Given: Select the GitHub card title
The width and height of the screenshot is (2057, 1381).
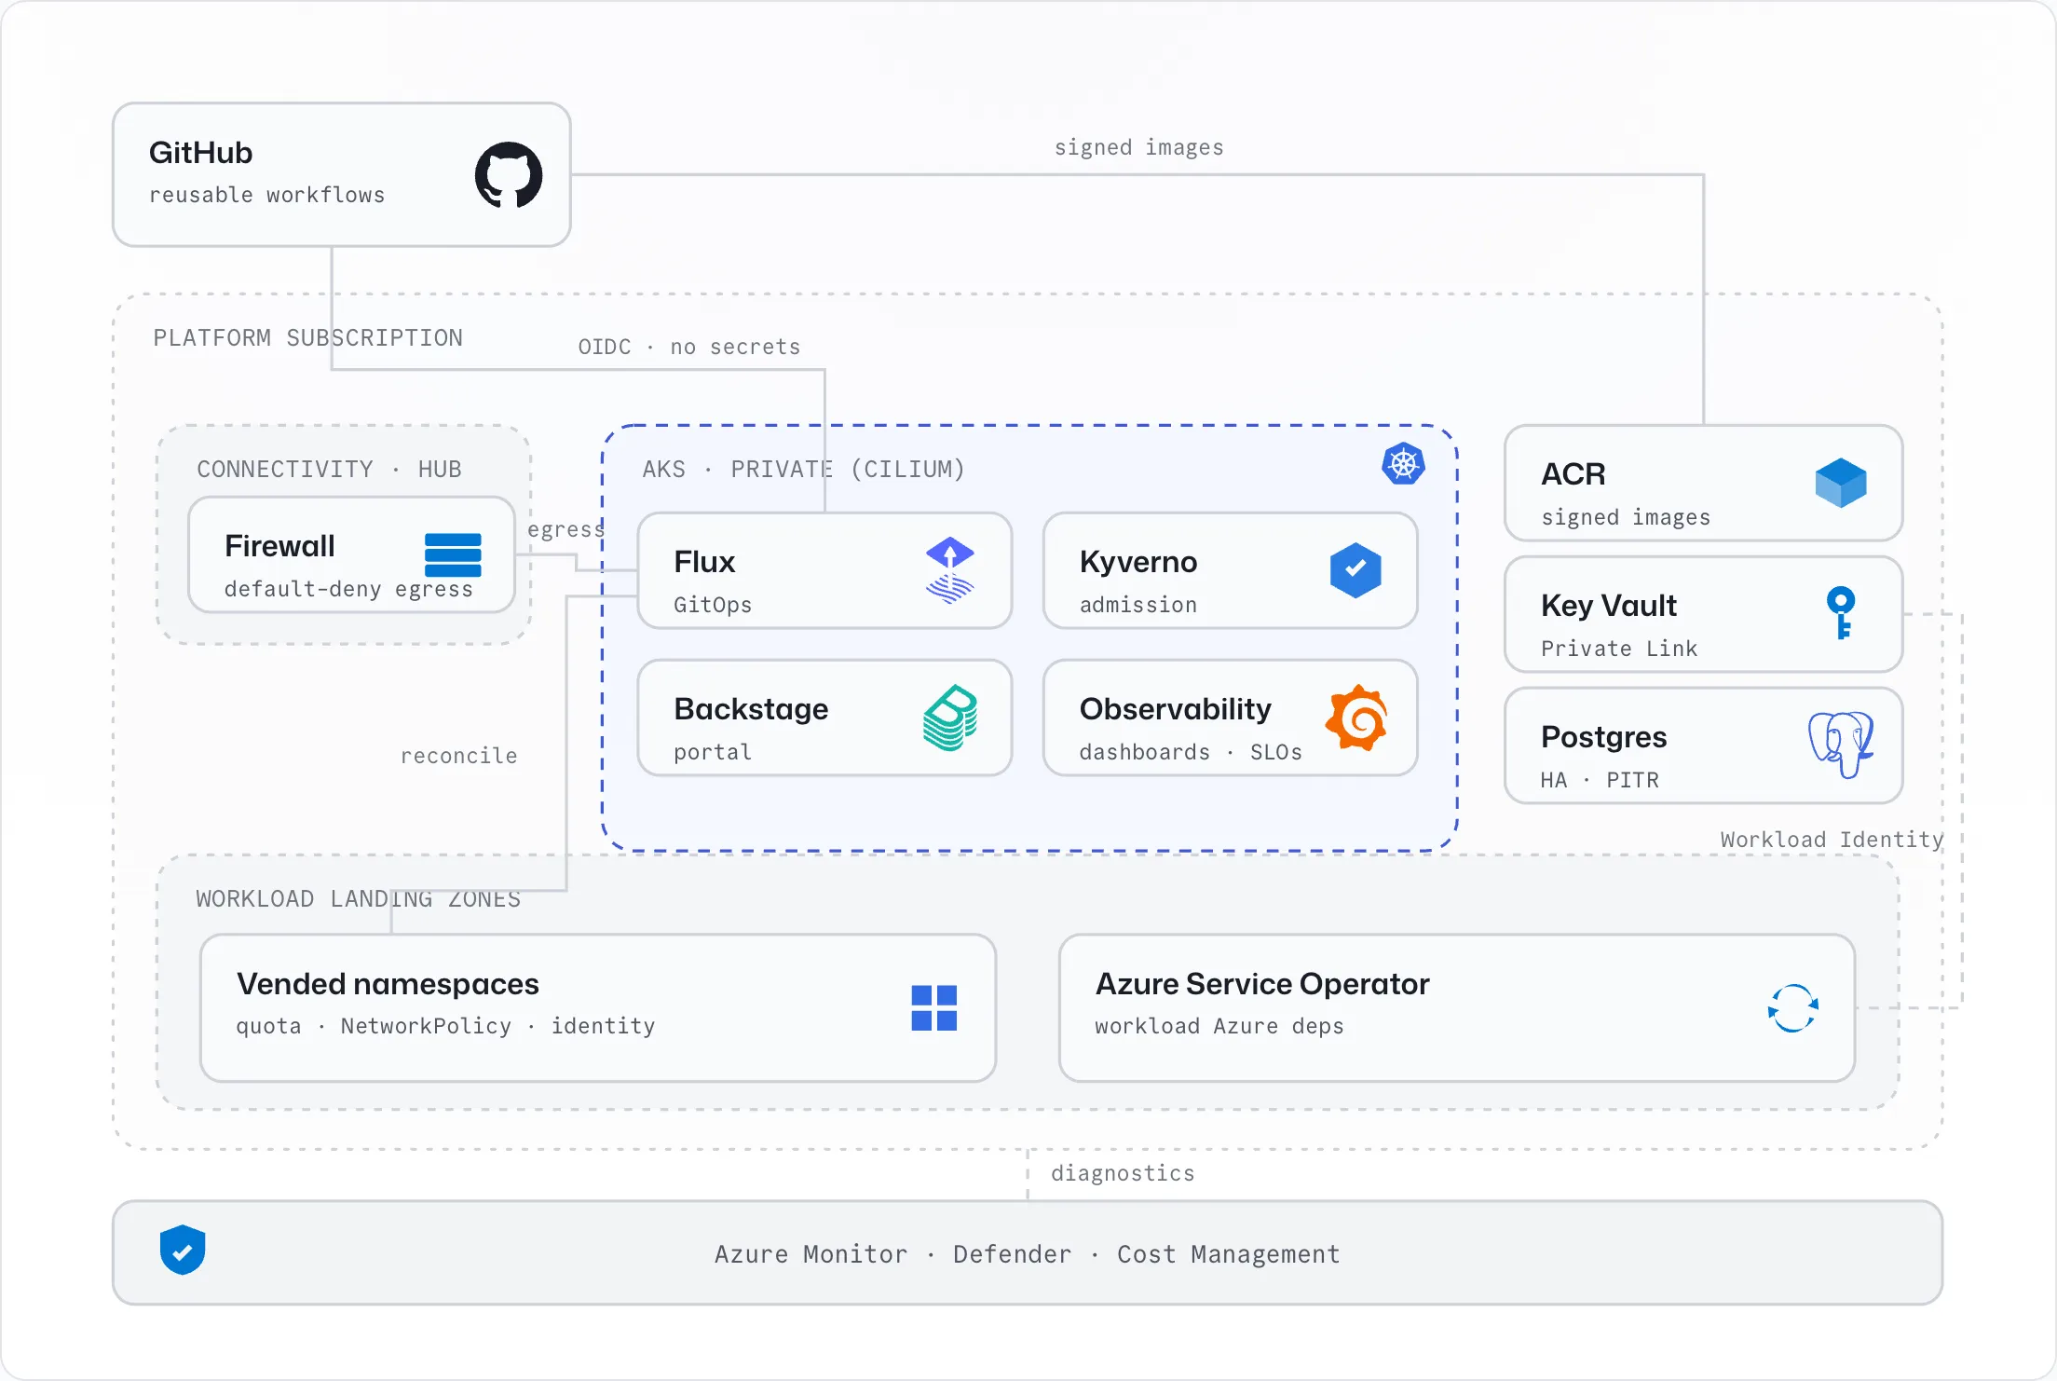Looking at the screenshot, I should (200, 153).
